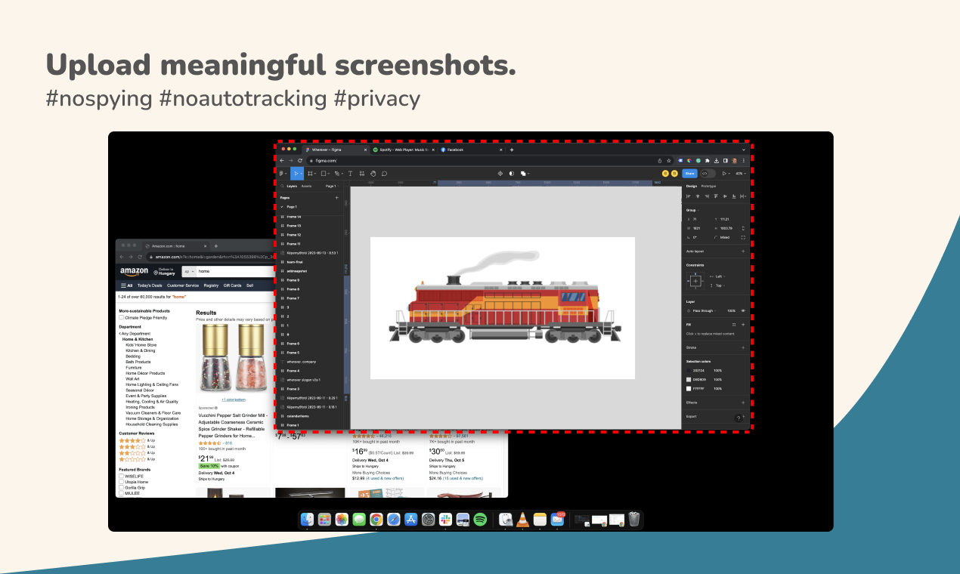The image size is (960, 574).
Task: Open the Pass through blend mode dropdown
Action: click(705, 310)
